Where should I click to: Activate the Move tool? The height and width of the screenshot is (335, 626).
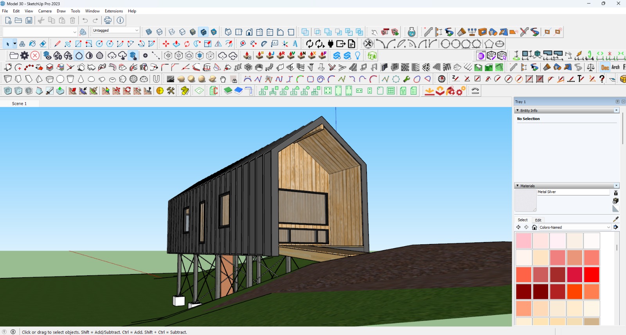166,44
